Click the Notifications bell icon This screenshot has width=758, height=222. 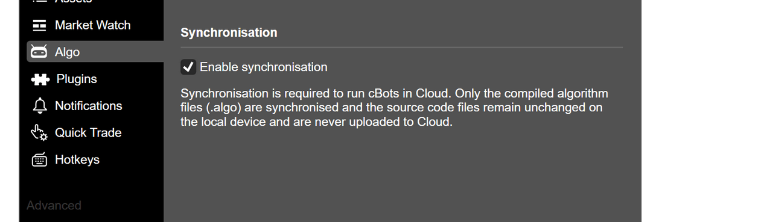39,106
